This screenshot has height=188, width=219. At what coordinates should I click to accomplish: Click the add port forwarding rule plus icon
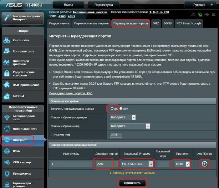[x=205, y=164]
